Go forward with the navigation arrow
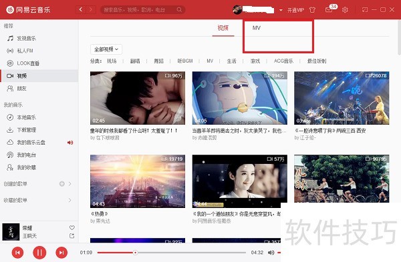The image size is (401, 262). (x=91, y=10)
